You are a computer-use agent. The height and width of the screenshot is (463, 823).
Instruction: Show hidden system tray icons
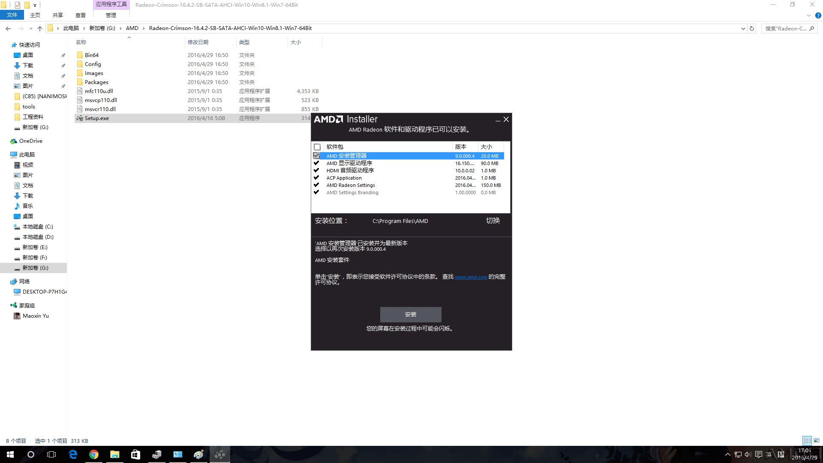point(727,454)
